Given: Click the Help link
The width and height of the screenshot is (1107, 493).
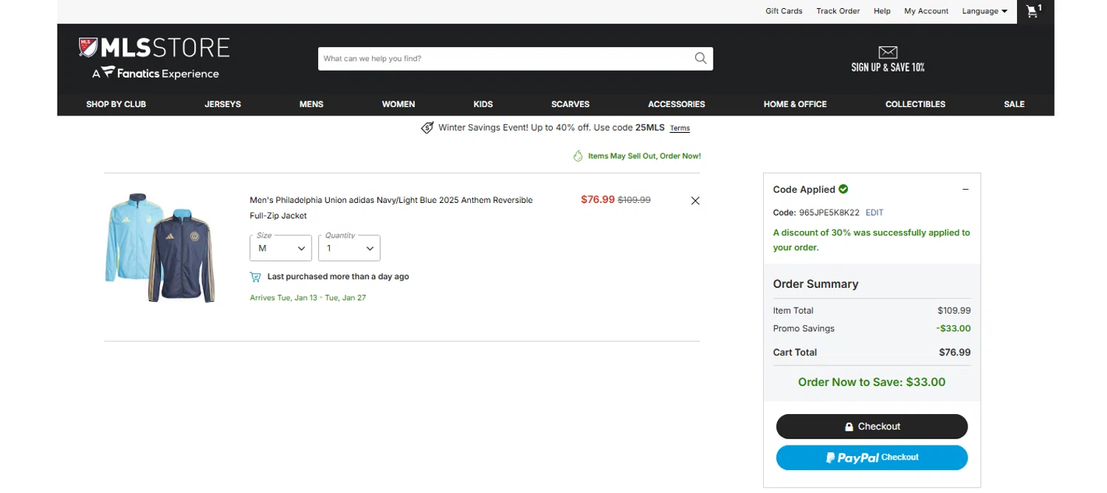Looking at the screenshot, I should (882, 11).
